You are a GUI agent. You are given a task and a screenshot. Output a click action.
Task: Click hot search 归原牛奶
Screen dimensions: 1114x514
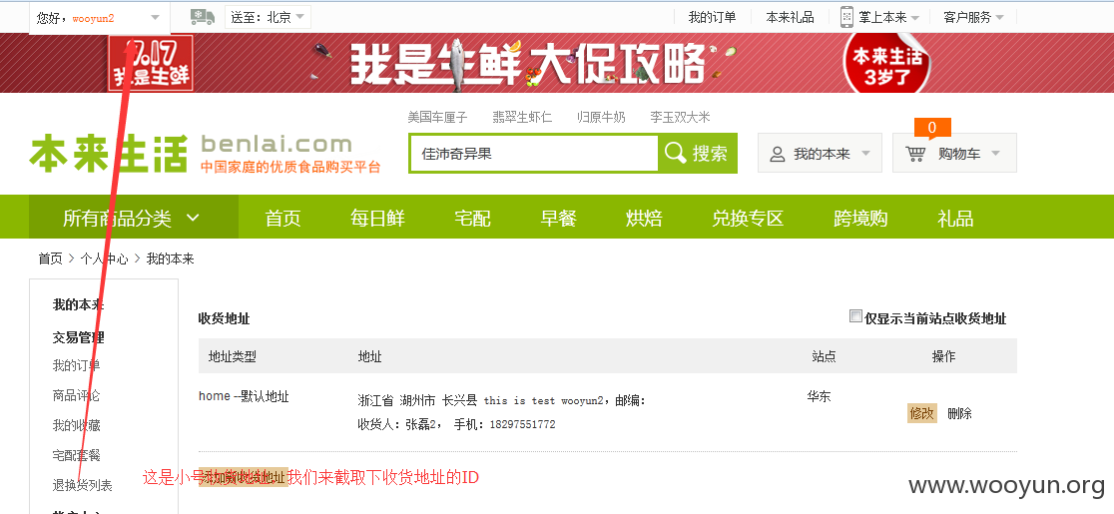pyautogui.click(x=601, y=117)
